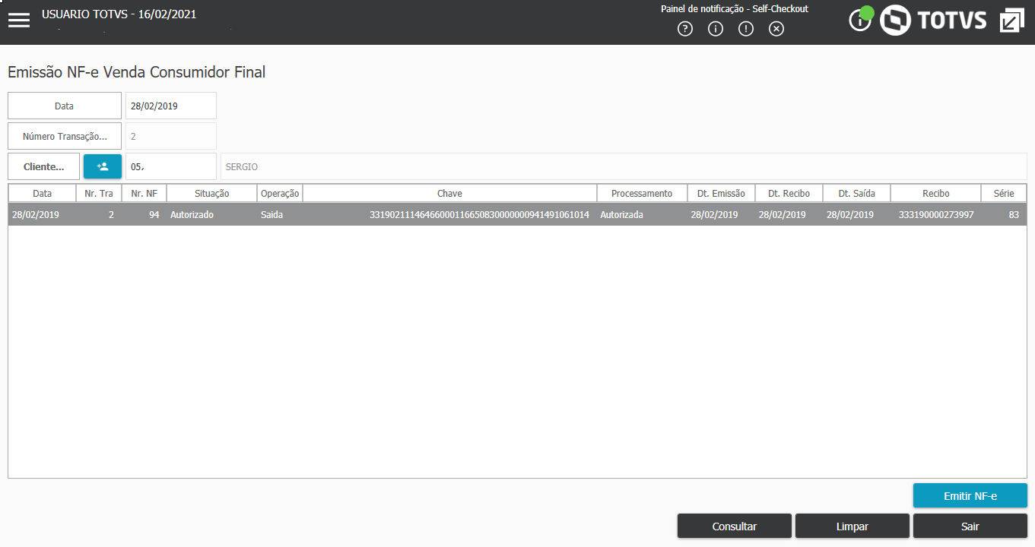This screenshot has width=1035, height=547.
Task: Click the Painel de notificação title text
Action: [x=735, y=9]
